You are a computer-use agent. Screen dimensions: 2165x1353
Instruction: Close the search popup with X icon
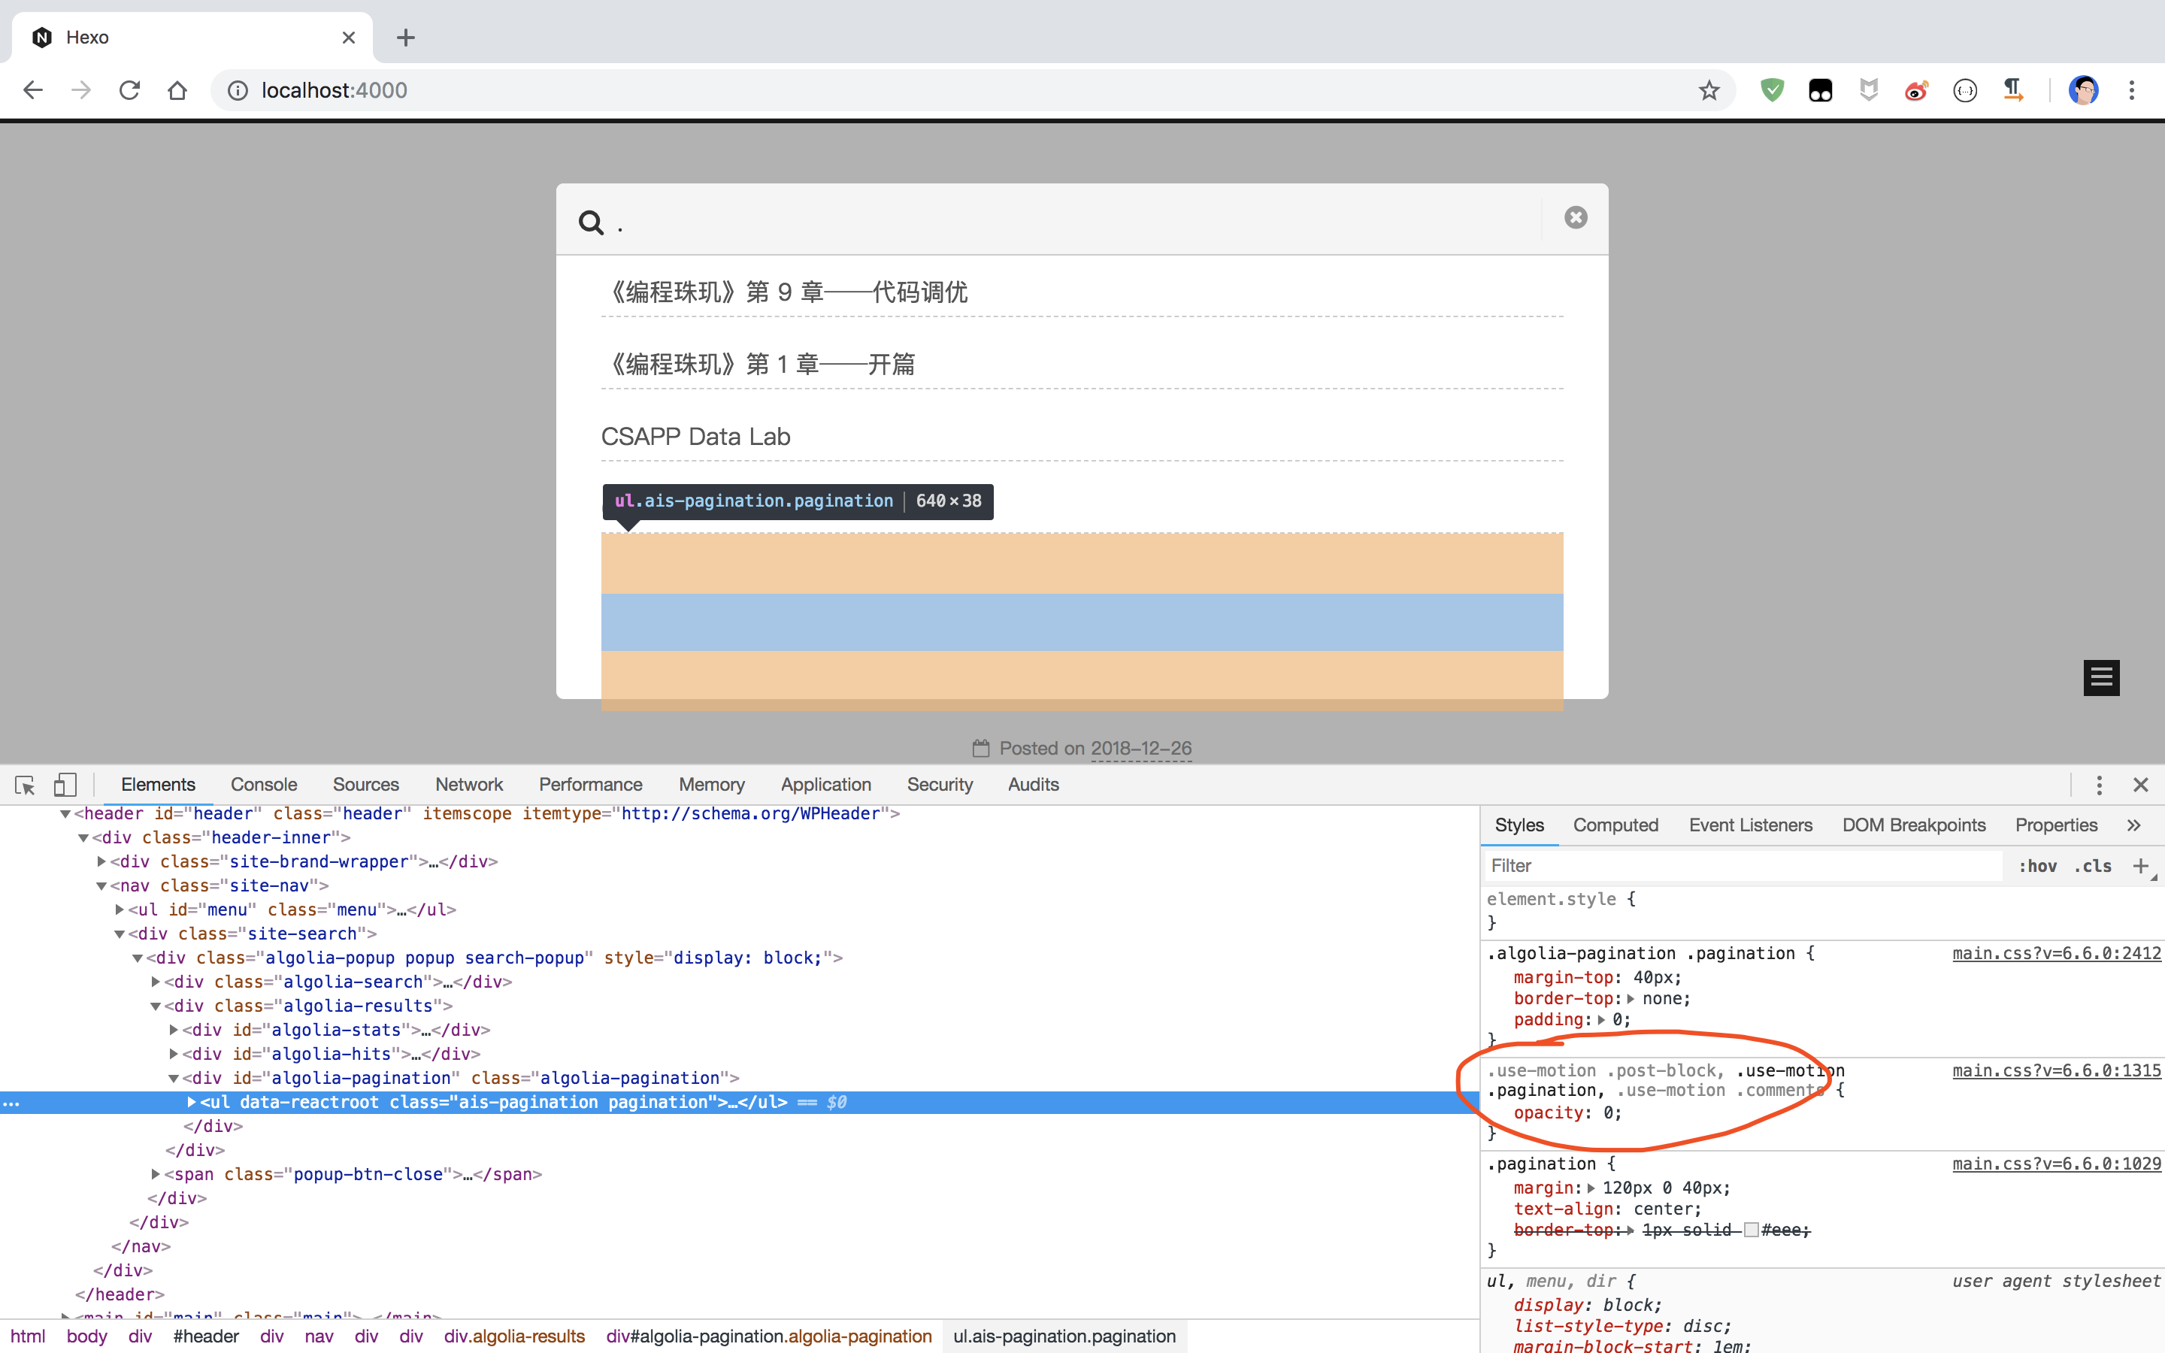[1576, 217]
